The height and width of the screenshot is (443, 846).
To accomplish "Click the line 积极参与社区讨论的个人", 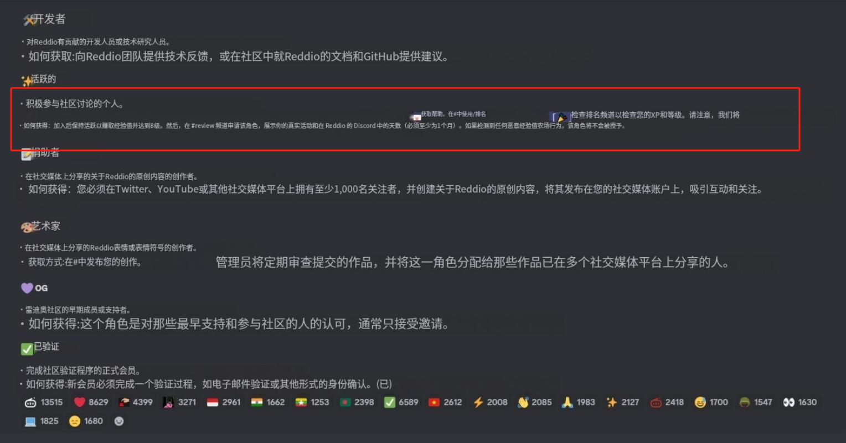I will [x=74, y=104].
